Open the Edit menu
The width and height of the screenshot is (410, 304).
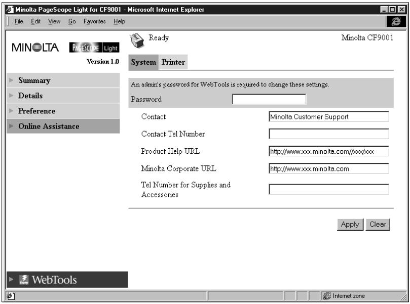(x=35, y=21)
